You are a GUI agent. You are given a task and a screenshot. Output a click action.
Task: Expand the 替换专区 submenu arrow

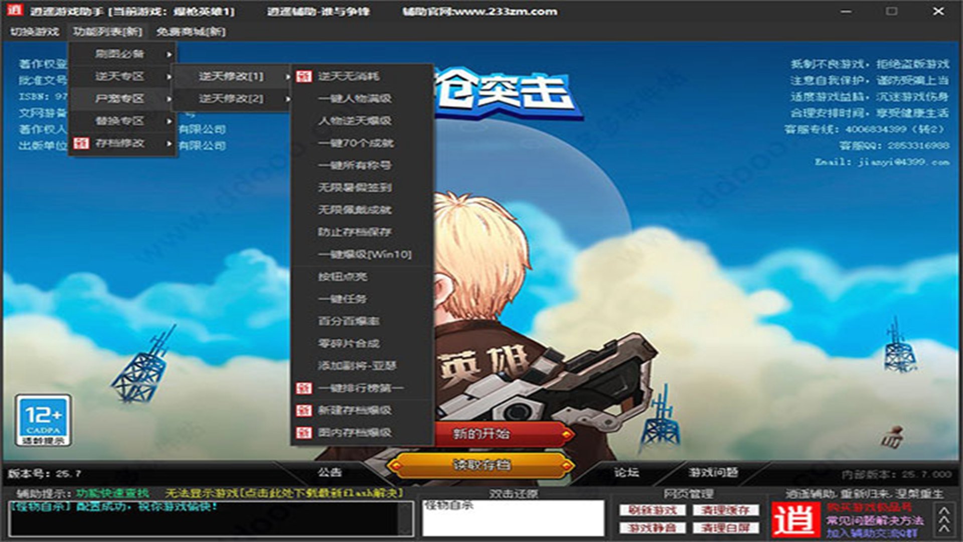[169, 121]
